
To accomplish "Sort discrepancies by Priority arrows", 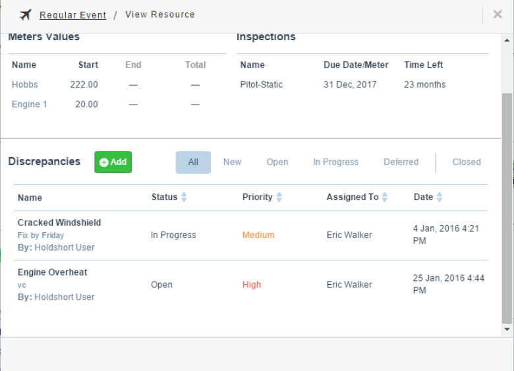I will 279,197.
